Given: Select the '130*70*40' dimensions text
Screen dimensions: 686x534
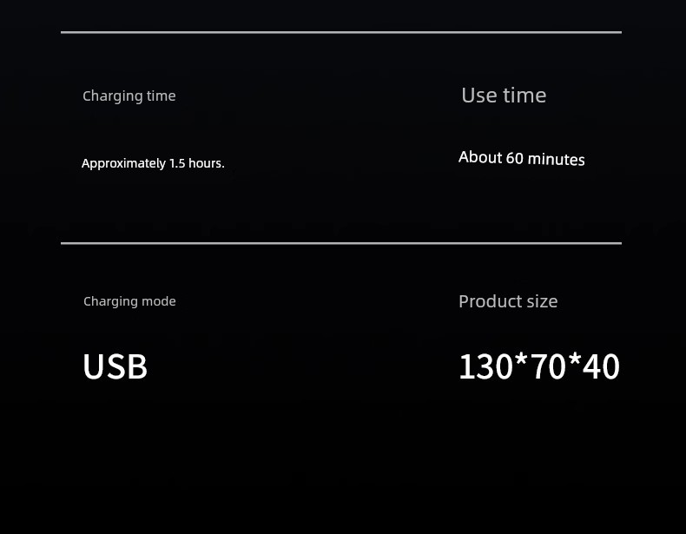Looking at the screenshot, I should 539,366.
